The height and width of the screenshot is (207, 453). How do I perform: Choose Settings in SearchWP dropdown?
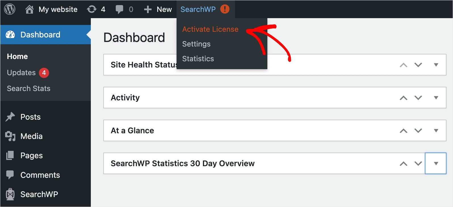pos(196,44)
